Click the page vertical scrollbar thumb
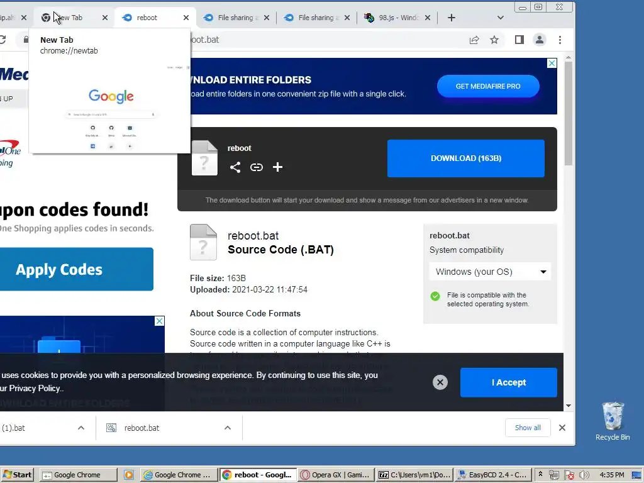The image size is (644, 483). 569,113
